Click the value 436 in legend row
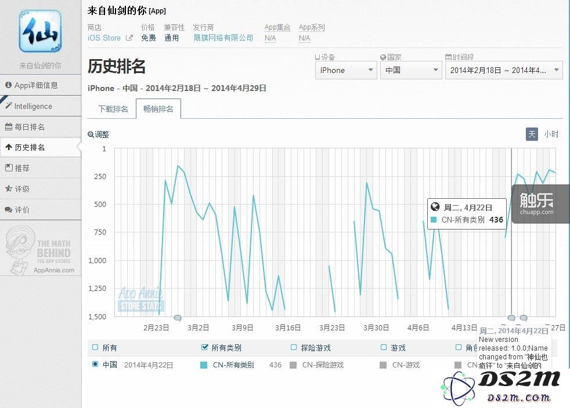This screenshot has height=408, width=570. click(x=275, y=365)
